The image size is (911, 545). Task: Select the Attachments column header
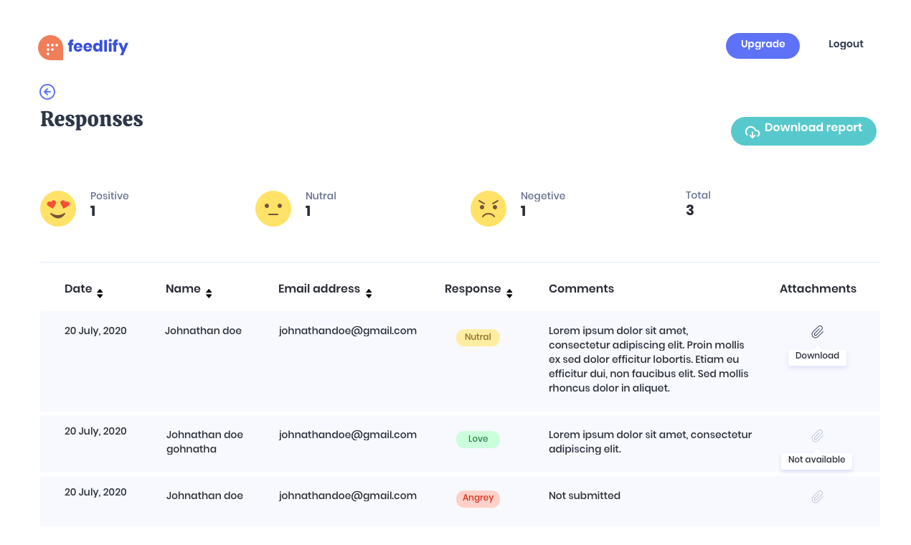tap(818, 288)
